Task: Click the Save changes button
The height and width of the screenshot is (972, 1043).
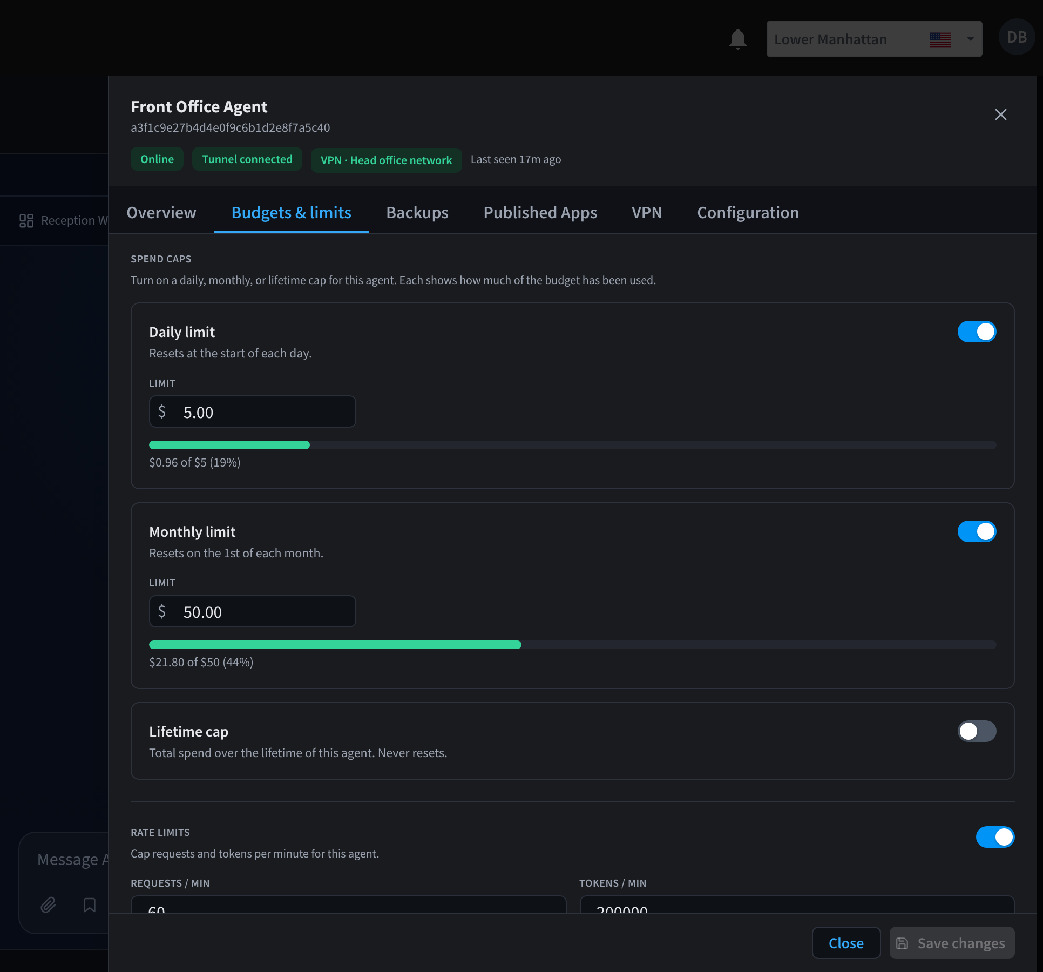Action: 952,943
